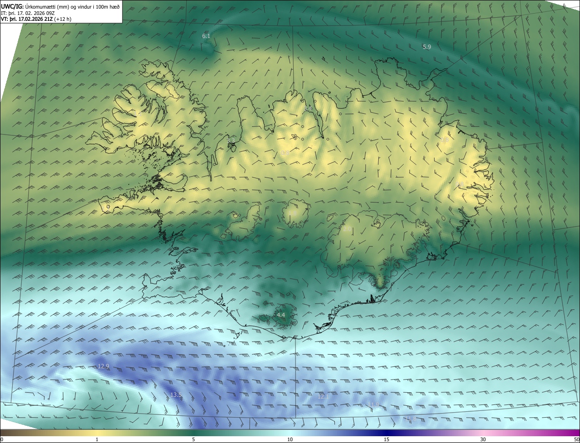Click the color scale tick label 0

(2, 439)
